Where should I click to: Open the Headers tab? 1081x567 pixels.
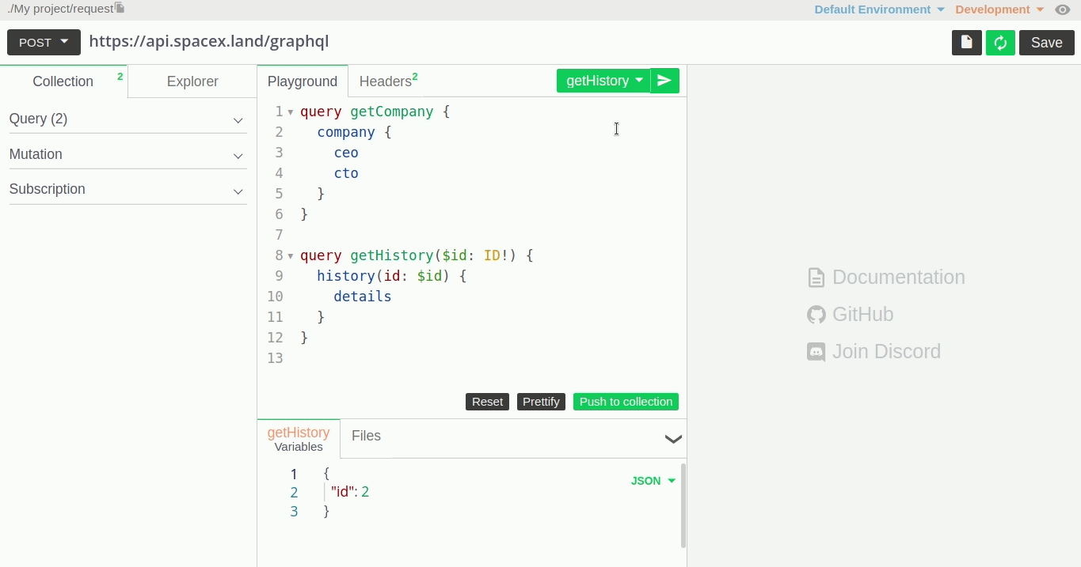(388, 81)
